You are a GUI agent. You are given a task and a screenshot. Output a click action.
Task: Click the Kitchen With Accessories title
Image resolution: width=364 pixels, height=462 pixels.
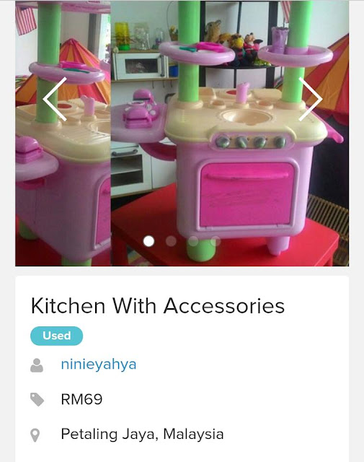click(158, 306)
